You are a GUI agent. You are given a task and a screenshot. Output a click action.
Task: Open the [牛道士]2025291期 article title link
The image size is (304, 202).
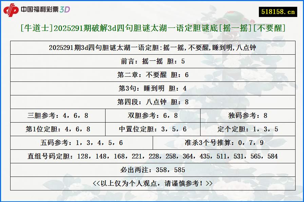coord(152,28)
